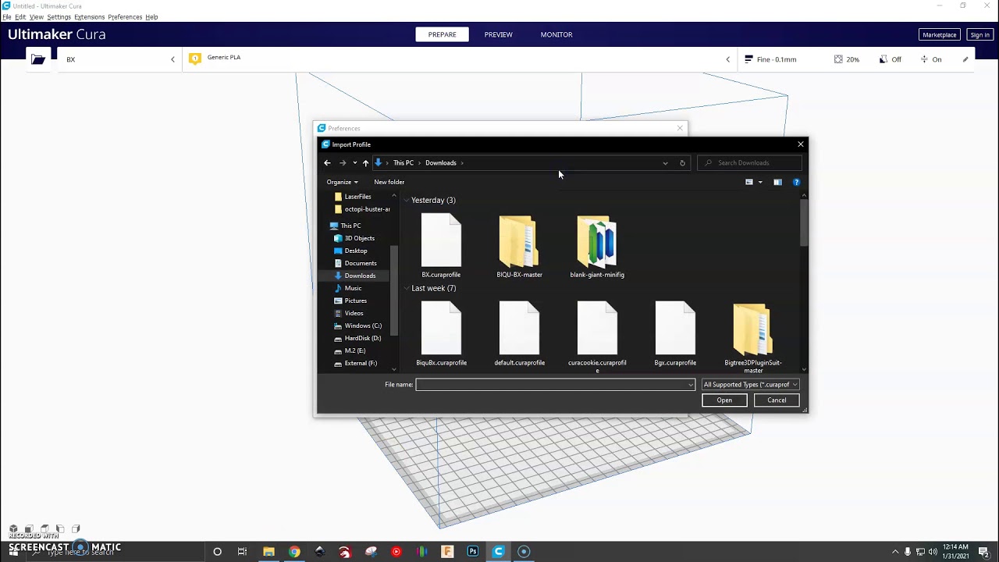
Task: Go back in Import Profile dialog
Action: click(x=327, y=163)
